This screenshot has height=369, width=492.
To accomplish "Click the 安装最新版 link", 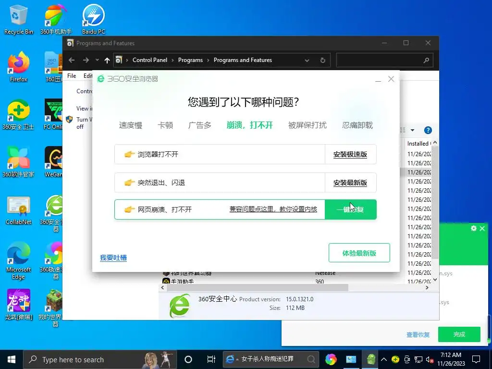I will 350,183.
